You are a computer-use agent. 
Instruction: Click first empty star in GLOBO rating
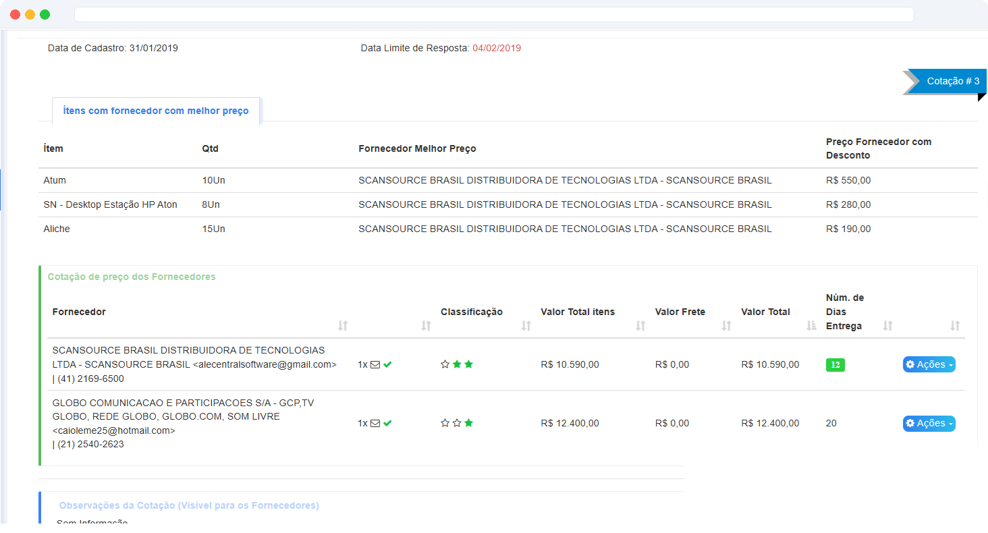tap(445, 423)
